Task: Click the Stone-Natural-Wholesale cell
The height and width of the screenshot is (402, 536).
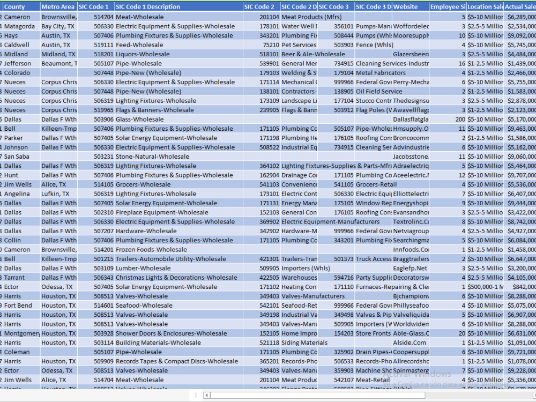Action: coord(178,157)
